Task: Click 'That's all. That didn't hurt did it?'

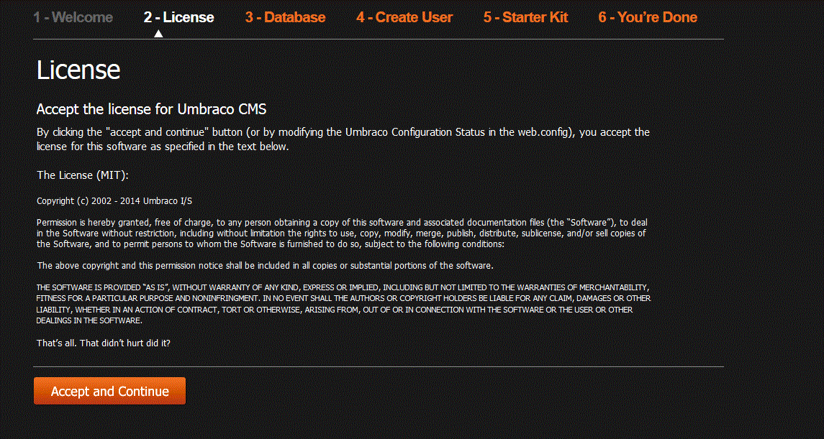Action: point(104,343)
